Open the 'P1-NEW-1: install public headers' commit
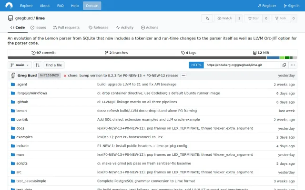This screenshot has height=190, width=305. point(142,146)
